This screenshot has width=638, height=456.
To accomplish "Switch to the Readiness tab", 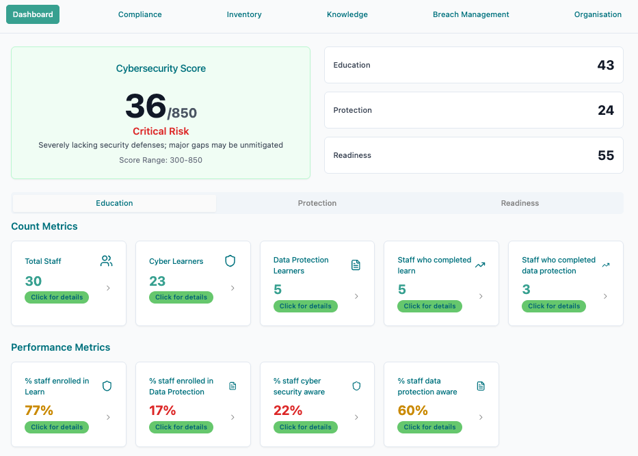I will (520, 203).
